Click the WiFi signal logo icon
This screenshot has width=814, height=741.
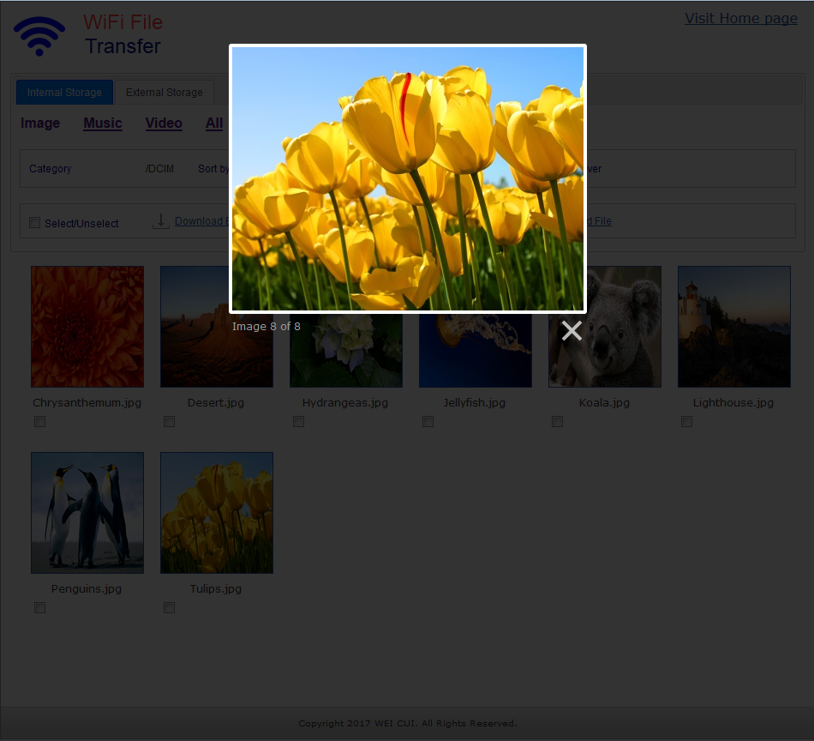coord(39,36)
